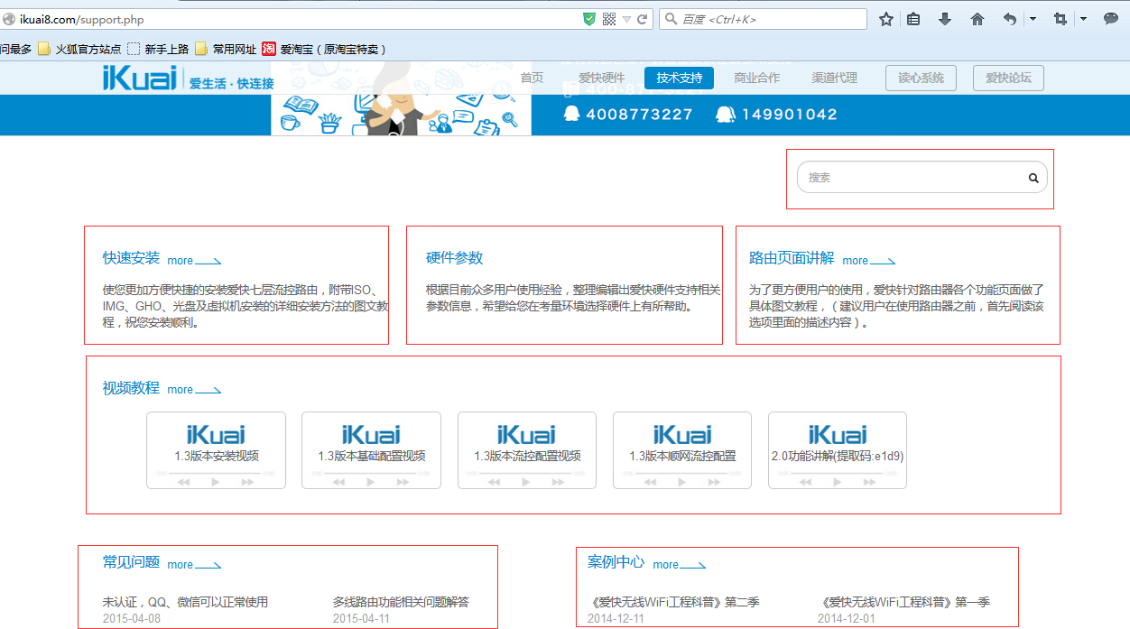Open the 视频教程 heading
This screenshot has height=629, width=1130.
[131, 388]
